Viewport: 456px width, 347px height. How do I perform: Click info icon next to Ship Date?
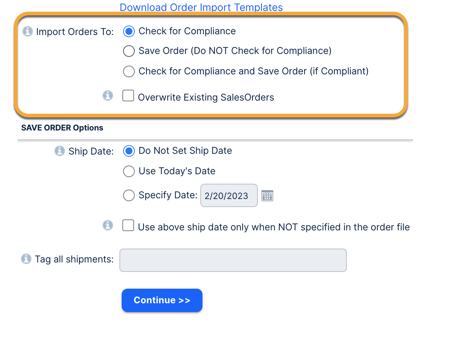pos(60,151)
